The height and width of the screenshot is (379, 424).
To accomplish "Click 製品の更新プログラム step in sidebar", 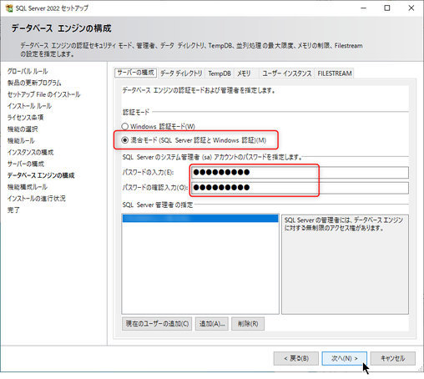I will [x=34, y=83].
